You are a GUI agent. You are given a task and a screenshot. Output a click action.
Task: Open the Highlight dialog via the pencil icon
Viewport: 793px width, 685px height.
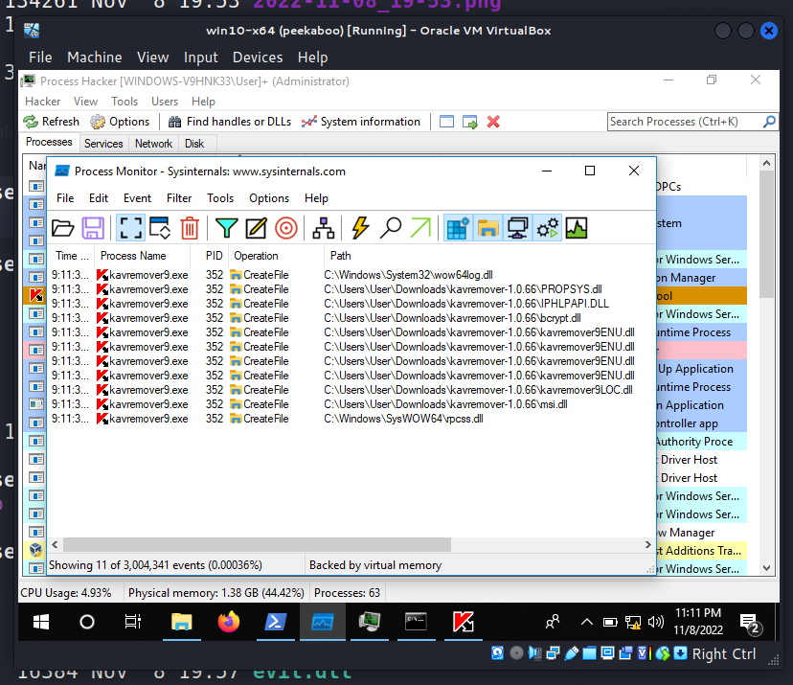[256, 228]
